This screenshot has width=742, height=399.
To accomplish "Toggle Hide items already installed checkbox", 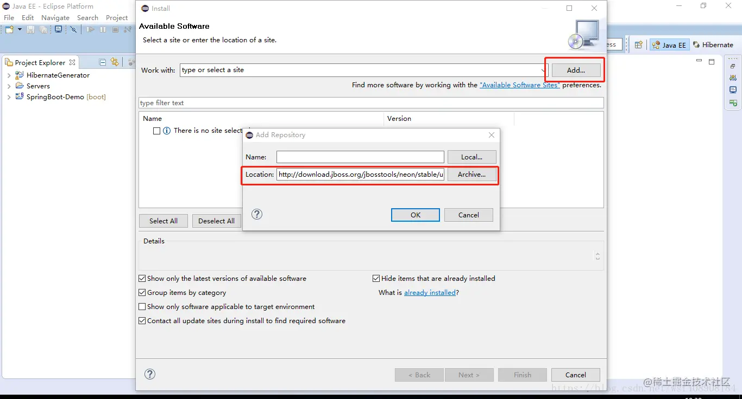I will coord(376,279).
